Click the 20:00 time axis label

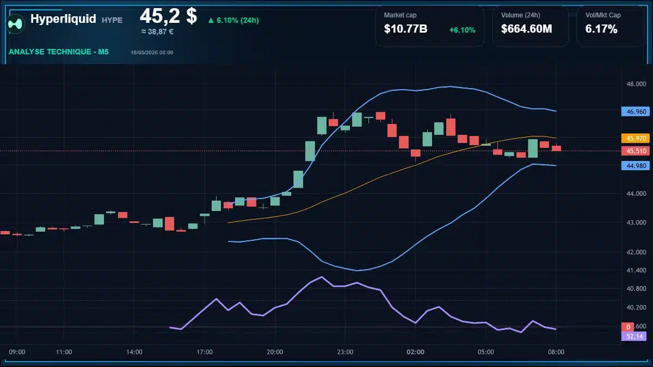275,352
